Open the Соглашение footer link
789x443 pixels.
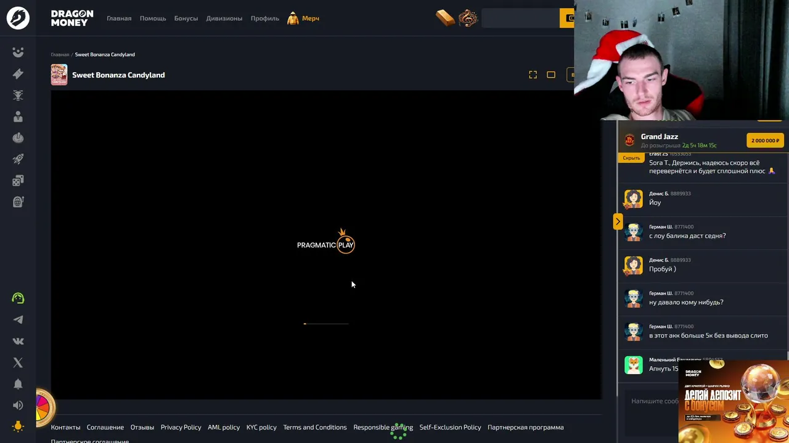point(105,427)
